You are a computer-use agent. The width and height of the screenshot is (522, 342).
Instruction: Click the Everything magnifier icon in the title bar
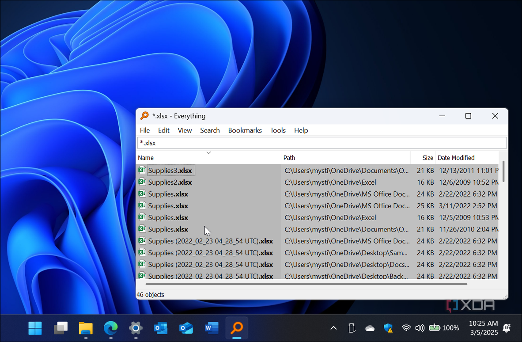[x=144, y=116]
